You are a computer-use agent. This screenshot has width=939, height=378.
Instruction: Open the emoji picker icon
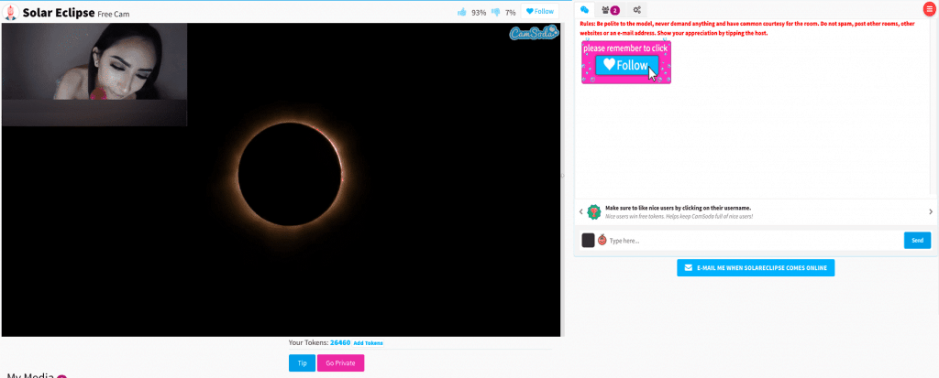click(x=602, y=241)
